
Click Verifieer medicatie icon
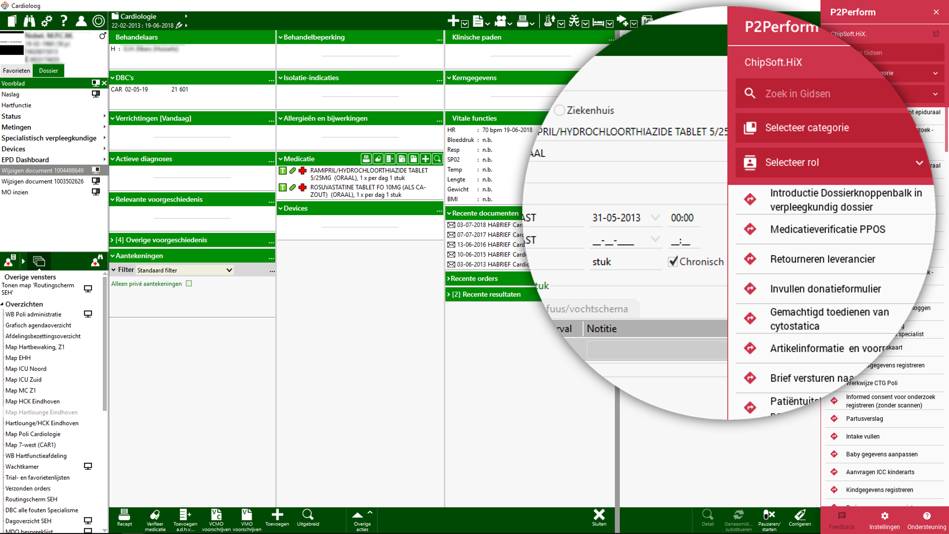155,515
